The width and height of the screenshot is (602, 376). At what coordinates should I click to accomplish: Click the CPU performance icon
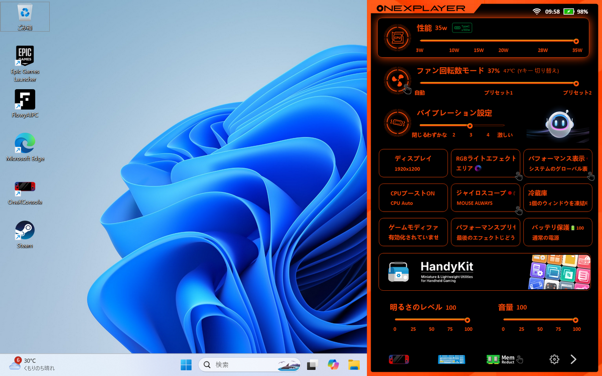pyautogui.click(x=397, y=38)
